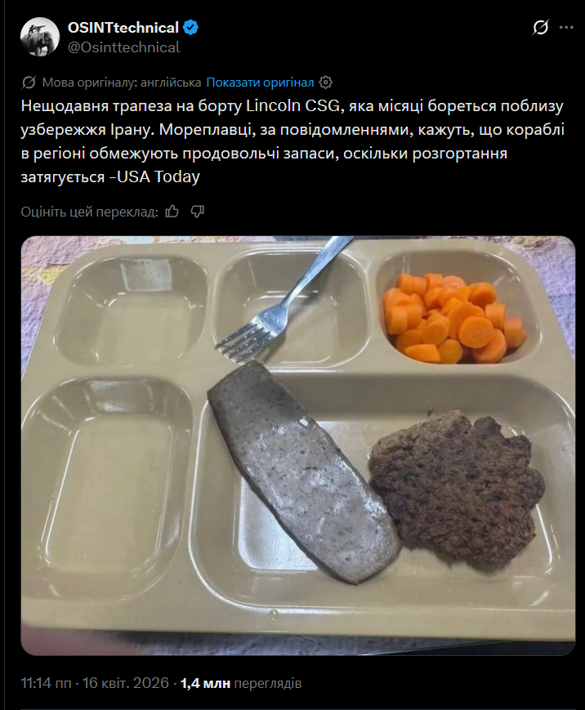Viewport: 585px width, 710px height.
Task: Click the fork in the photo
Action: [x=283, y=300]
